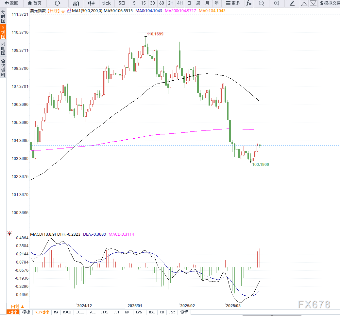Toggle the BOLL indicator overlay
Viewport: 340px width, 316px height.
80,312
